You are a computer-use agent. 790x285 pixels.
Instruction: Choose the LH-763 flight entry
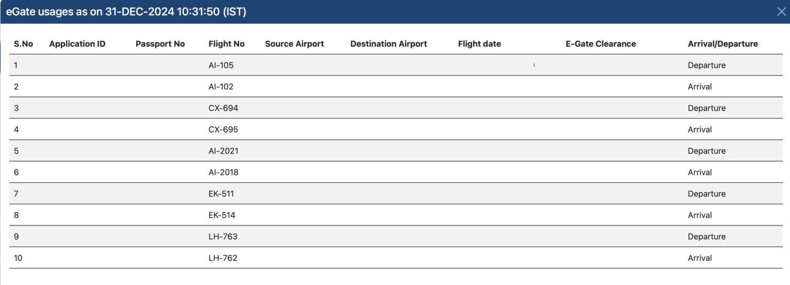[223, 237]
